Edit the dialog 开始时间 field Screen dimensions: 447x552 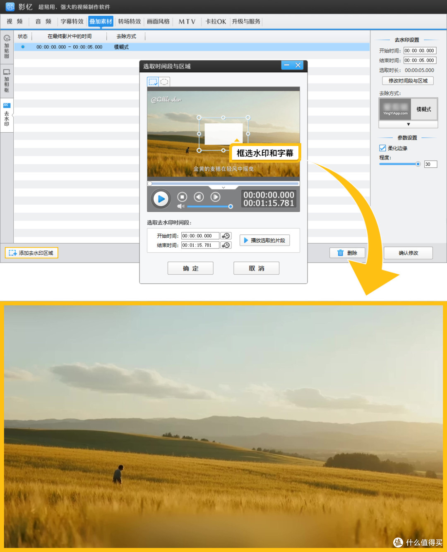tap(200, 236)
